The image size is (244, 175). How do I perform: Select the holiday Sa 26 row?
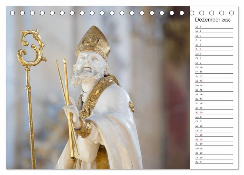[214, 139]
